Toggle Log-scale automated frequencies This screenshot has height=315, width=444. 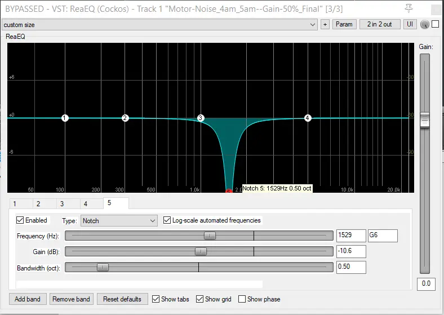click(167, 220)
